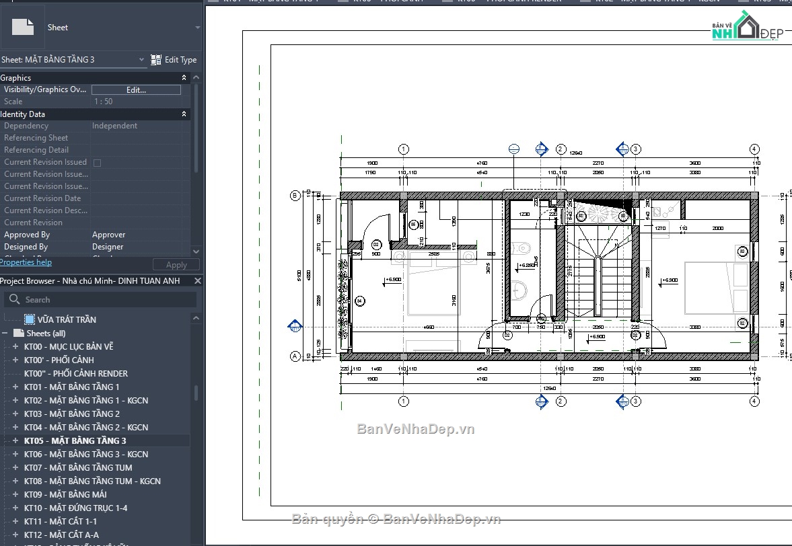Click door tag D2 in left bedroom
The width and height of the screenshot is (792, 546).
375,245
